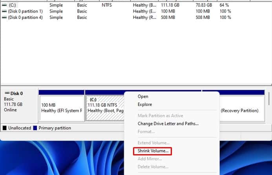
Task: Click the Disk 0 Basic Online label panel
Action: (x=20, y=105)
